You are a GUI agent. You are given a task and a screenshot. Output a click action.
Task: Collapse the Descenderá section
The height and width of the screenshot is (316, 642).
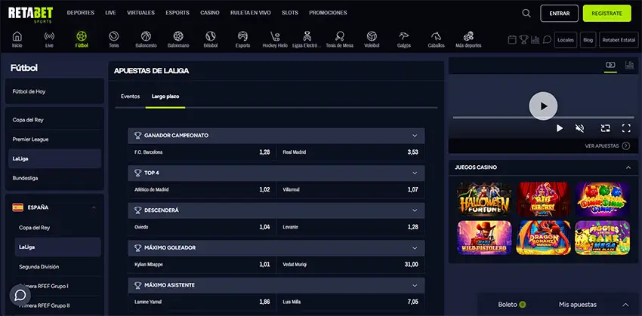(415, 210)
